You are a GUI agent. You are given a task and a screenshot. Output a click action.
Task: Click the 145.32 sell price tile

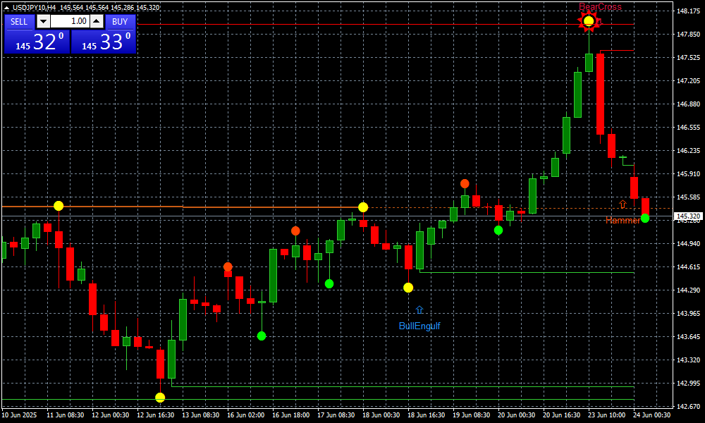pos(36,42)
